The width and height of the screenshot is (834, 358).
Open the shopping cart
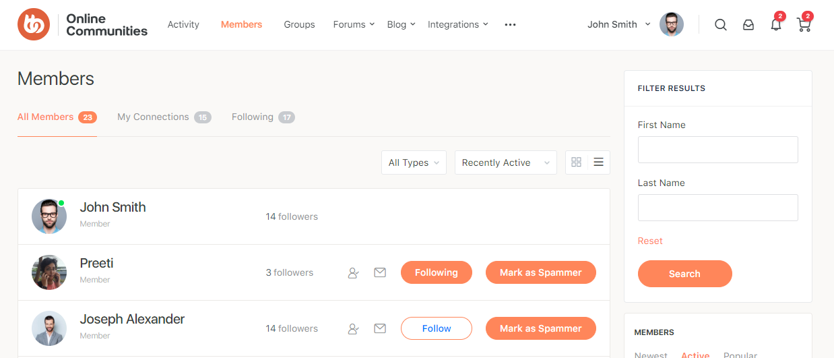click(803, 25)
